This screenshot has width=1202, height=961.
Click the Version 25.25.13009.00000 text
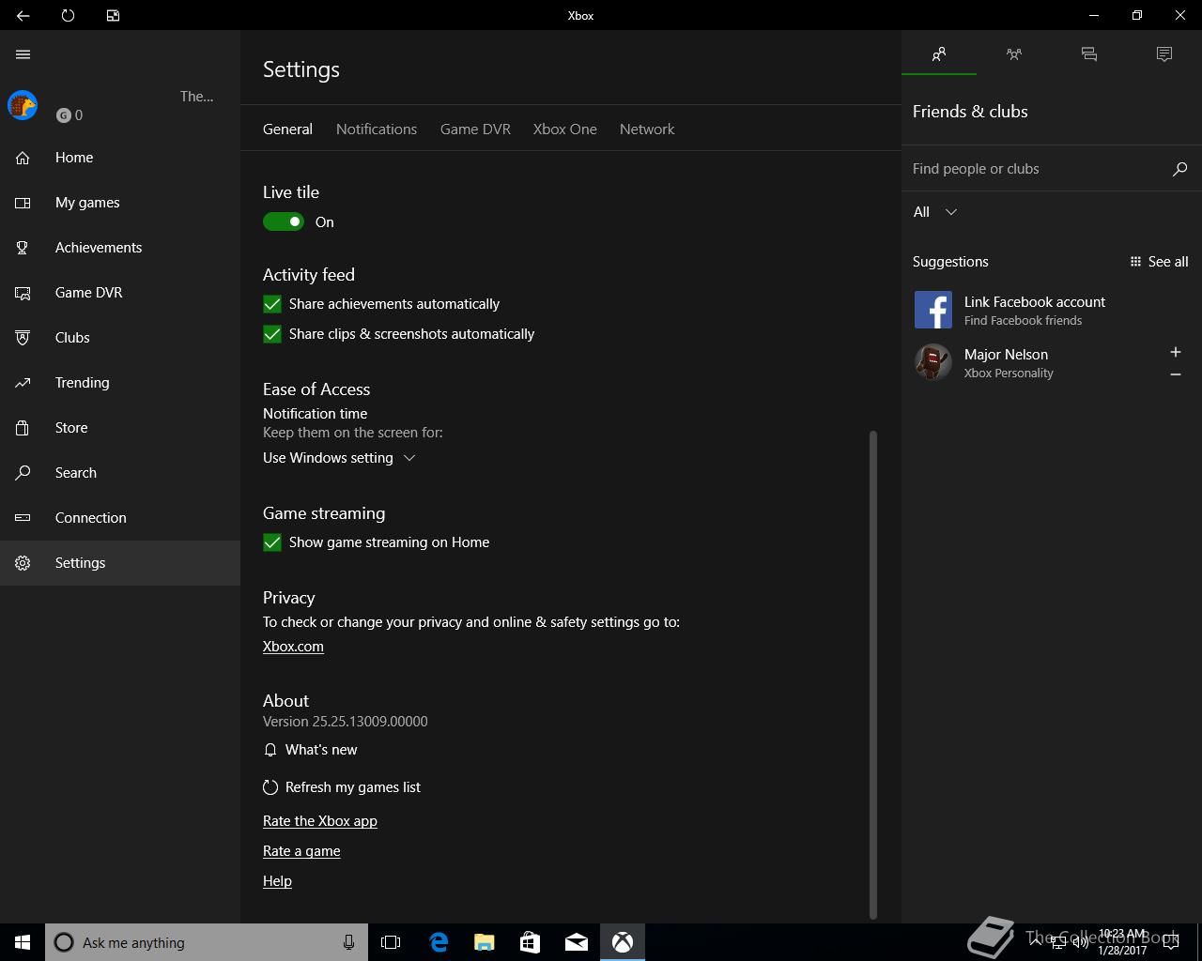click(346, 722)
